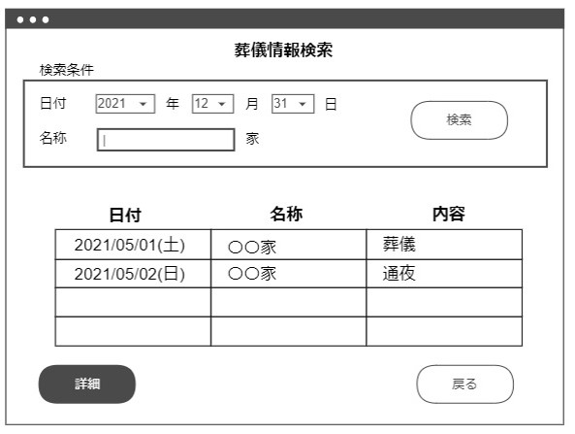Image resolution: width=575 pixels, height=434 pixels.
Task: Select the 通夜 content cell
Action: (444, 274)
